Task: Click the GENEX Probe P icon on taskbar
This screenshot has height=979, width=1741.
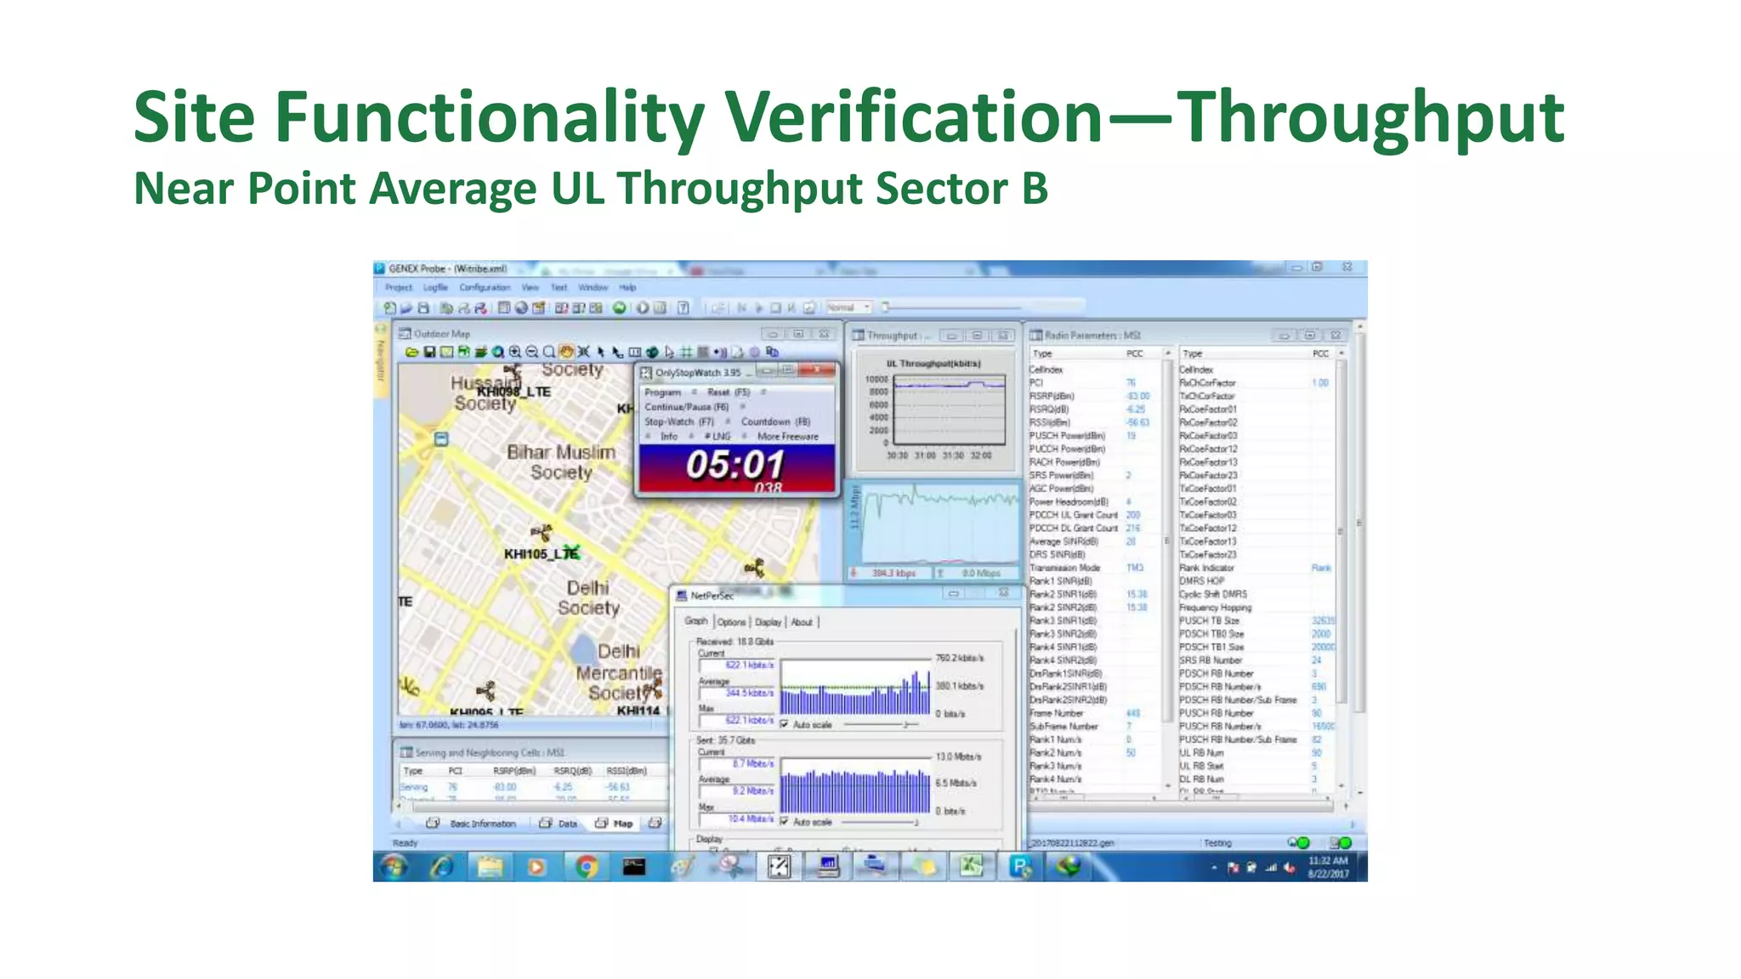Action: (1020, 867)
